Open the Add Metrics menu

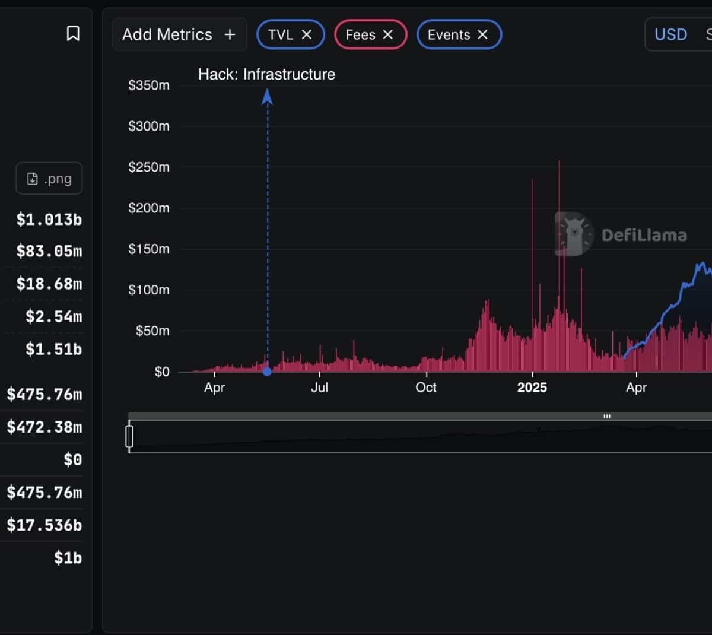pos(167,34)
